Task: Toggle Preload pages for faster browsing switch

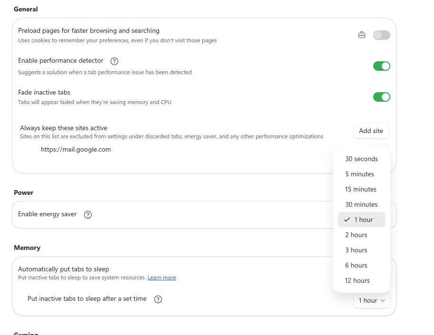Action: [x=382, y=35]
